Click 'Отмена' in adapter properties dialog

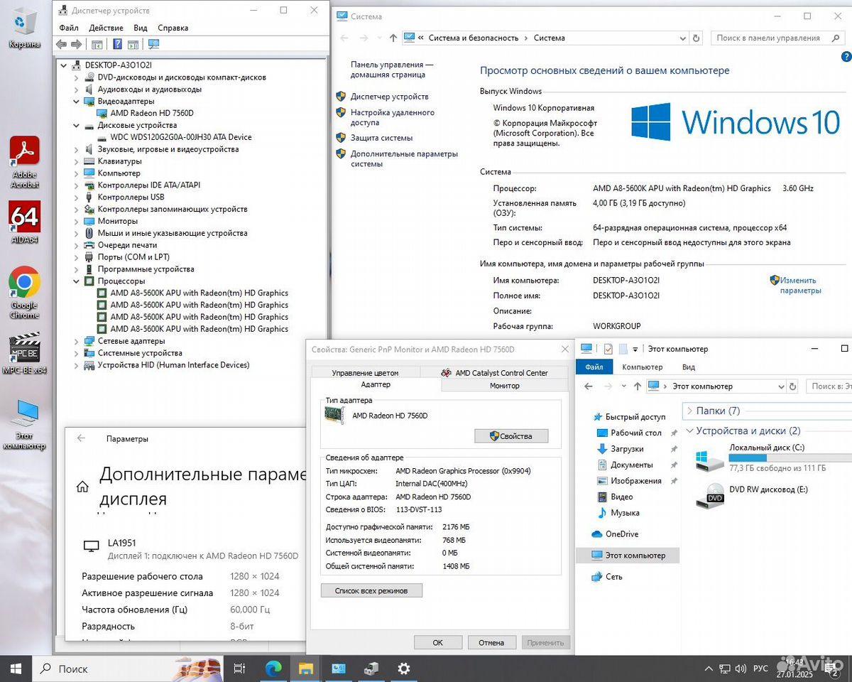[x=491, y=642]
